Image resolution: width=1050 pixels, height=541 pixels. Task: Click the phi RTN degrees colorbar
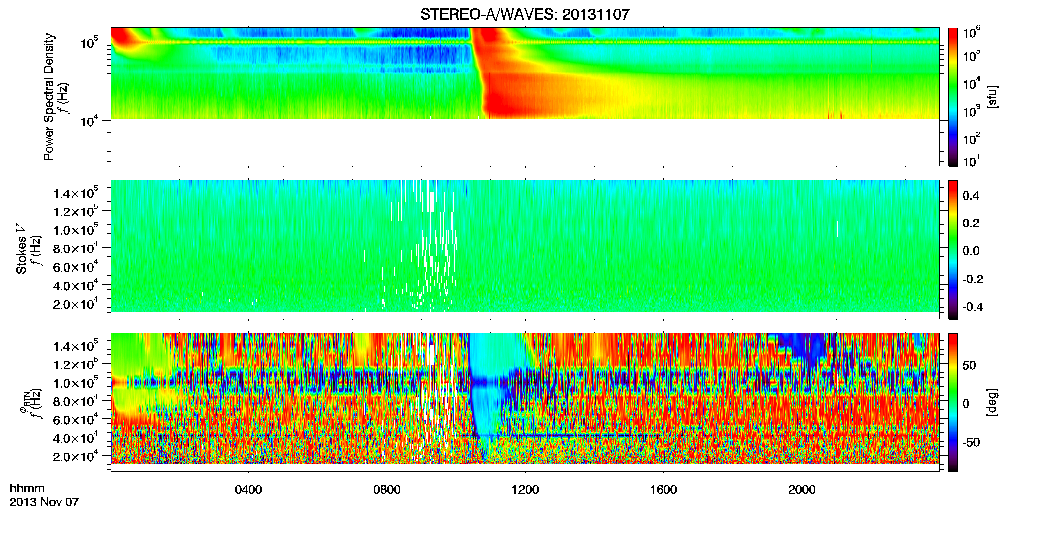953,402
